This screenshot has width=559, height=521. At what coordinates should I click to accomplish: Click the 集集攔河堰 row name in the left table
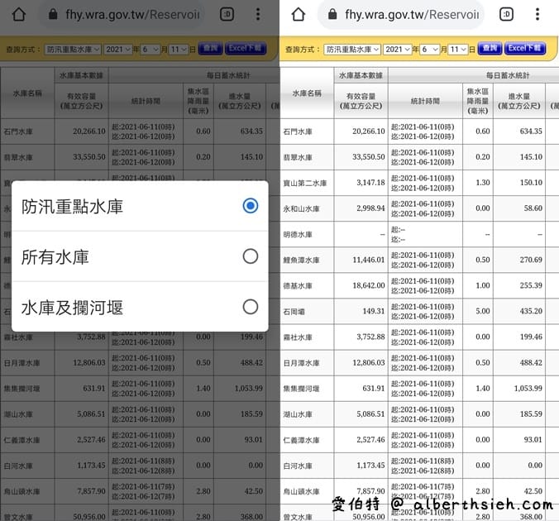pos(21,389)
